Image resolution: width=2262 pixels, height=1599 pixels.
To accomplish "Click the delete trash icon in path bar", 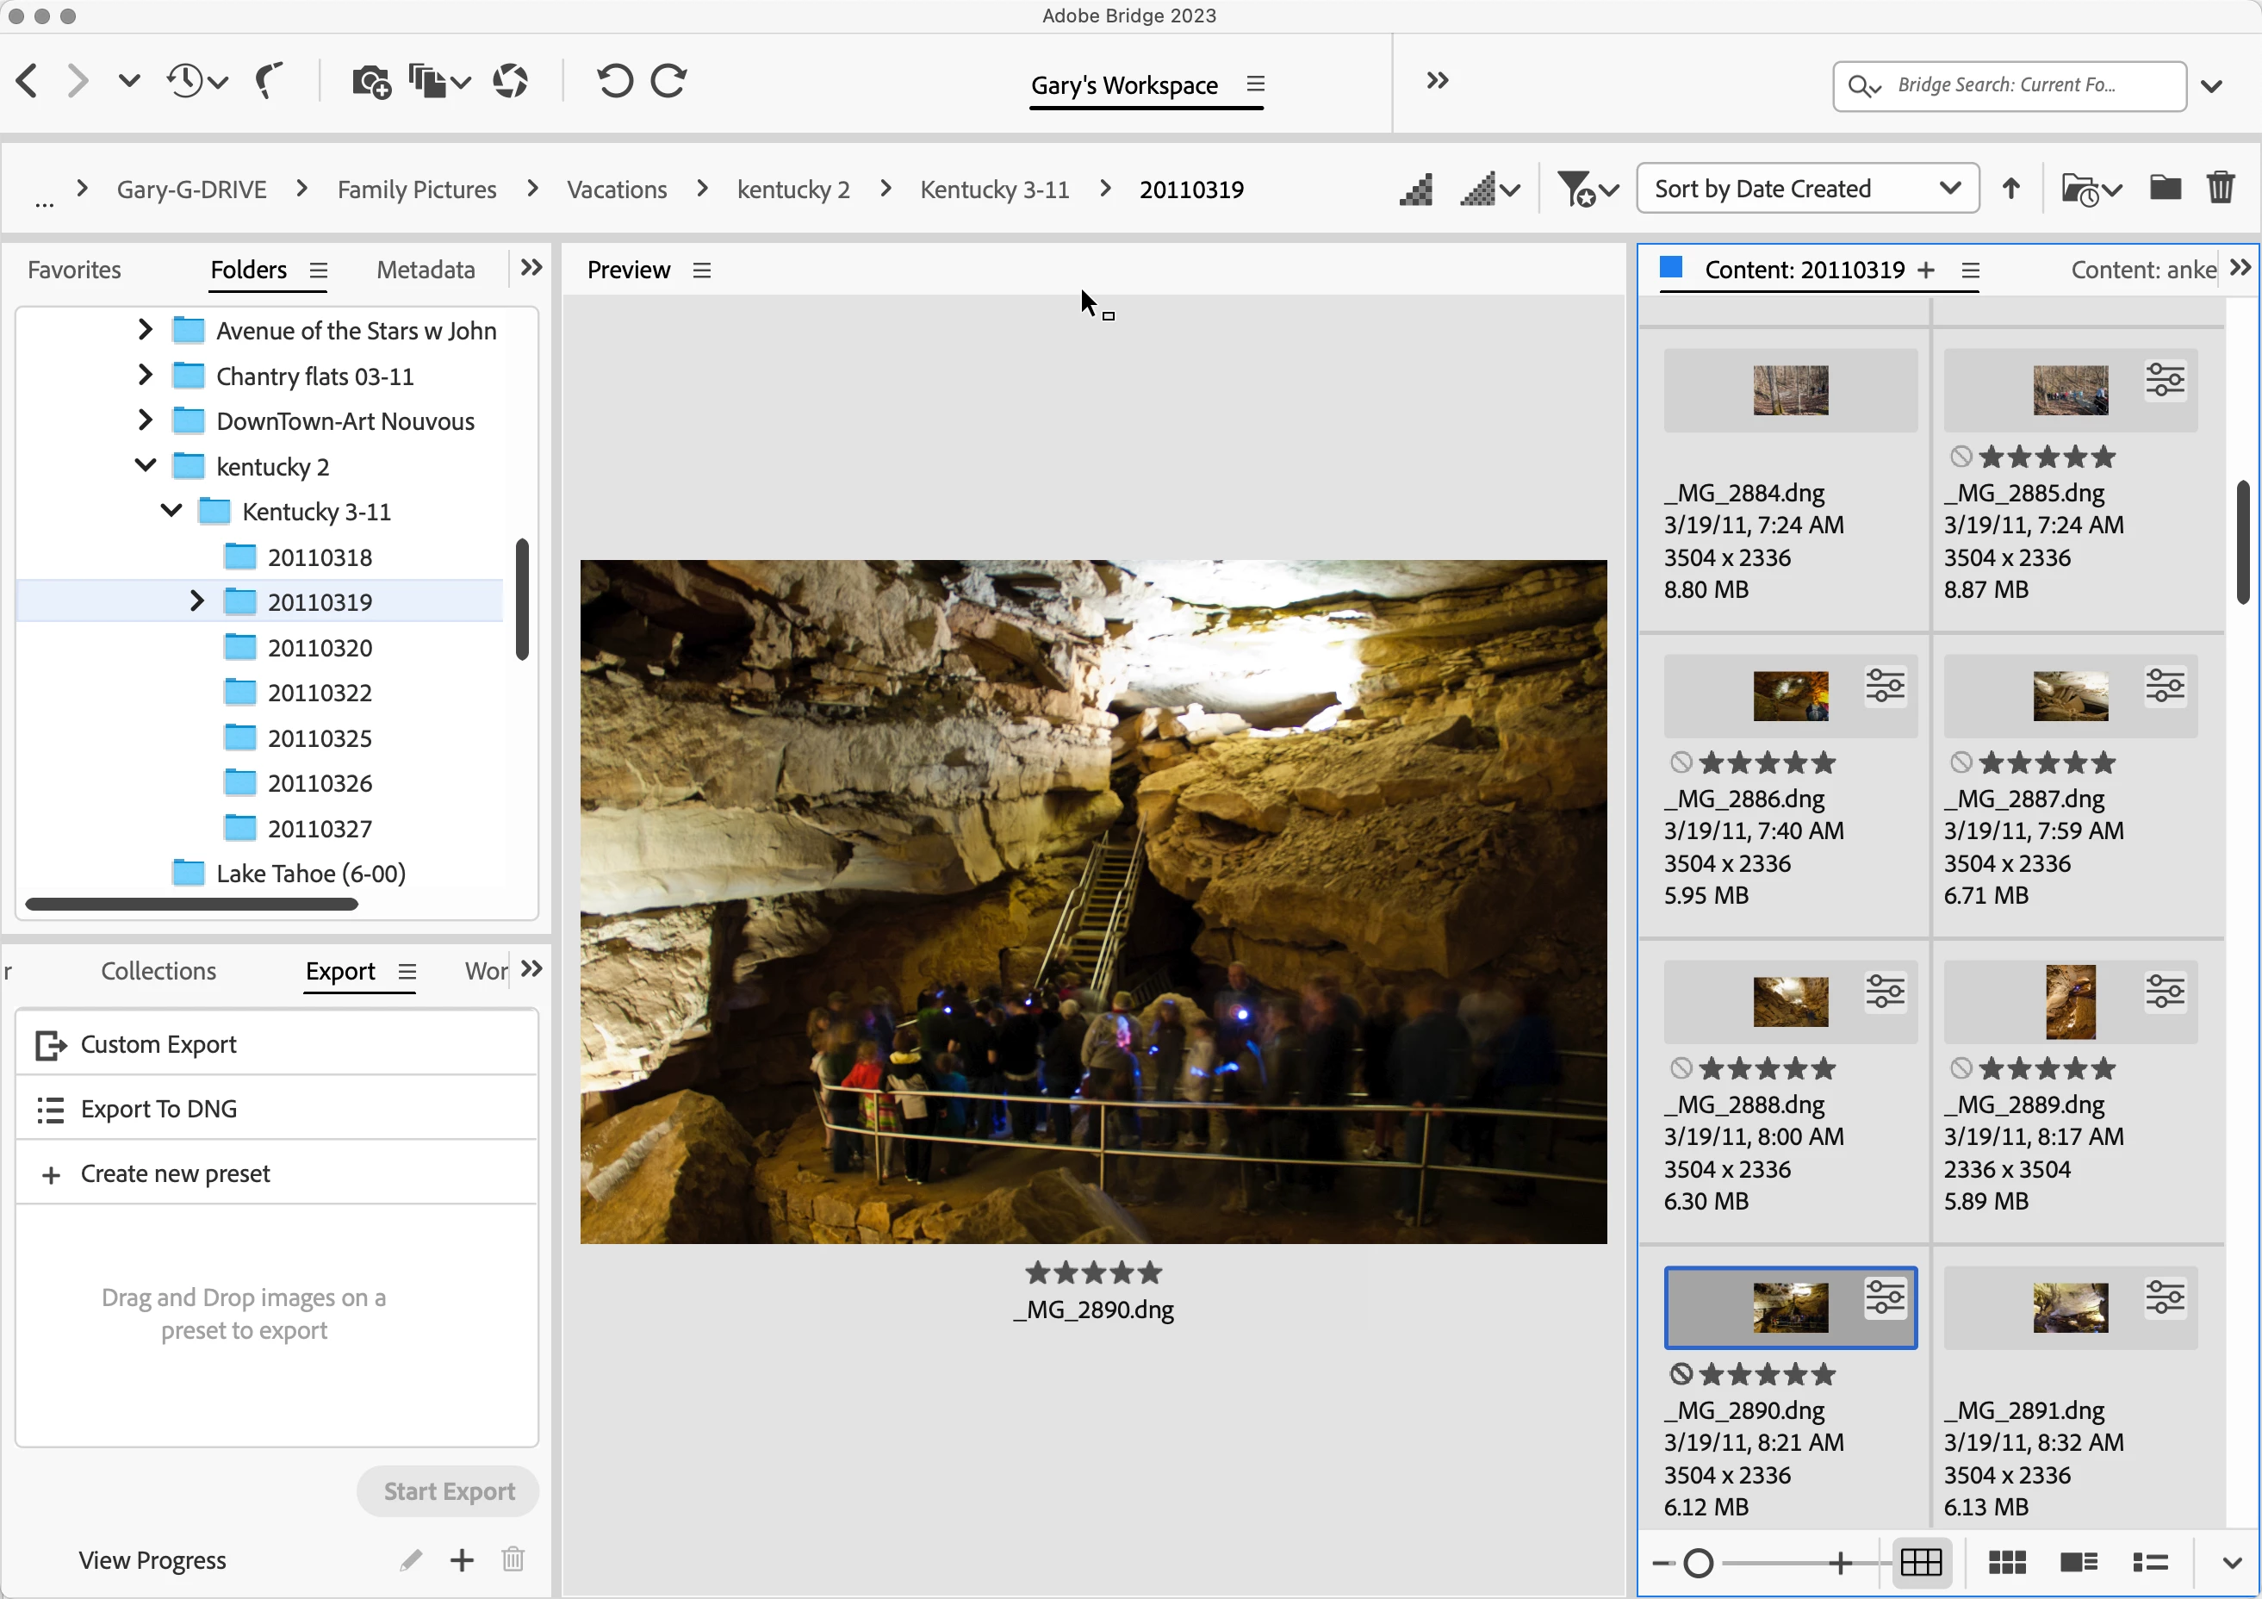I will 2221,187.
